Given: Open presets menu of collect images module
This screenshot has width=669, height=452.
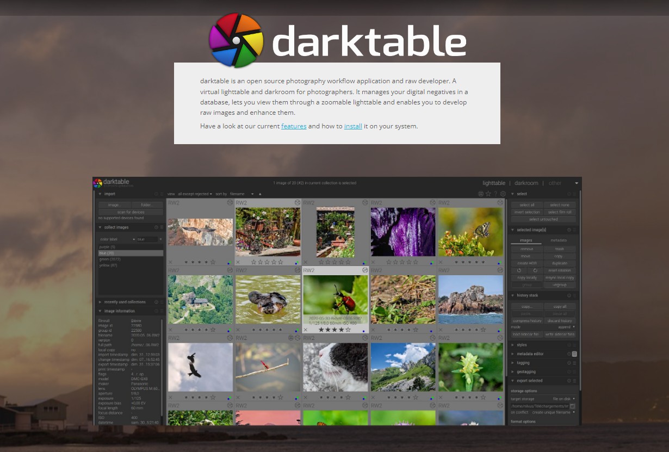Looking at the screenshot, I should click(x=162, y=227).
